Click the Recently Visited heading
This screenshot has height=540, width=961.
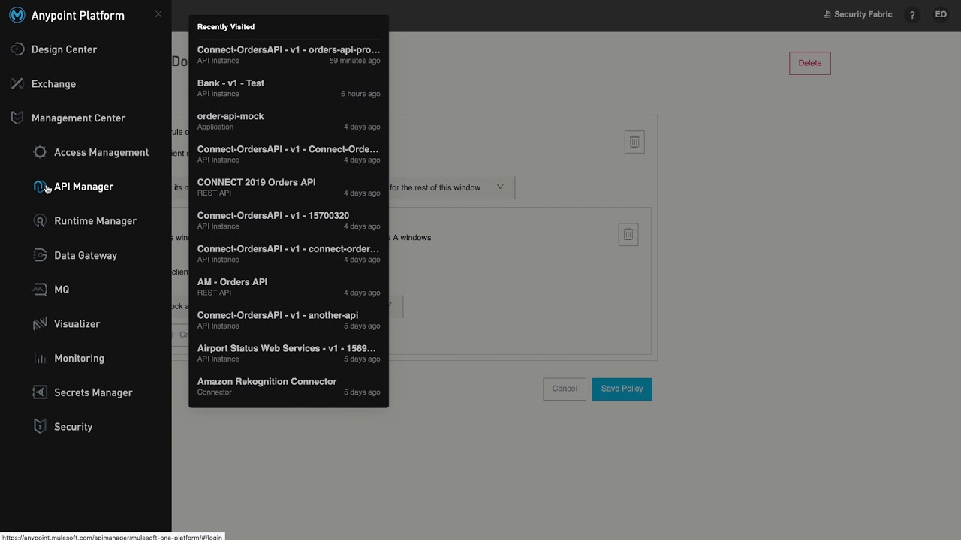coord(226,27)
